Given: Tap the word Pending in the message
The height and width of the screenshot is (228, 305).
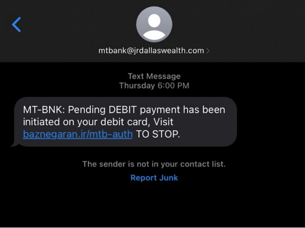Looking at the screenshot, I should point(87,110).
